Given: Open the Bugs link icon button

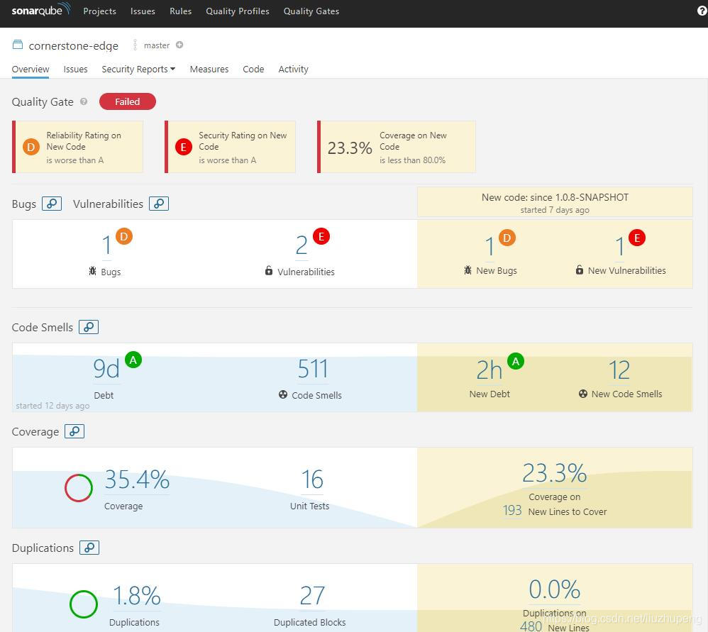Looking at the screenshot, I should pyautogui.click(x=52, y=204).
